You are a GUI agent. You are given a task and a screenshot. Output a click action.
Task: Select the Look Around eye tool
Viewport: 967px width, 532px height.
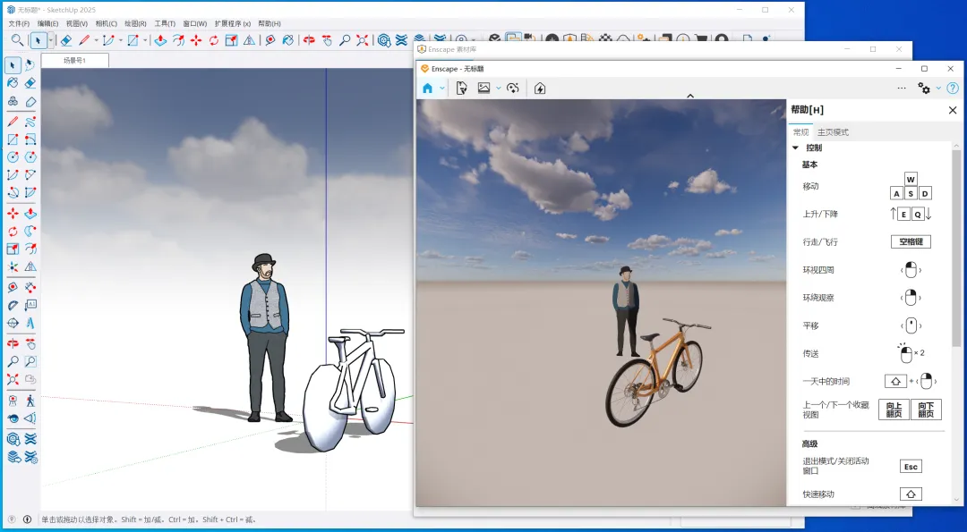[13, 418]
